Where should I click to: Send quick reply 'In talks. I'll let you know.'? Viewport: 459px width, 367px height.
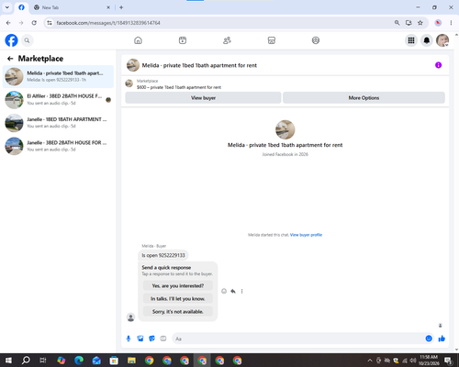coord(178,298)
